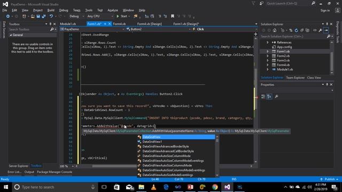The width and height of the screenshot is (342, 192).
Task: Toggle pin on the Form1.vb tab
Action: tap(105, 24)
